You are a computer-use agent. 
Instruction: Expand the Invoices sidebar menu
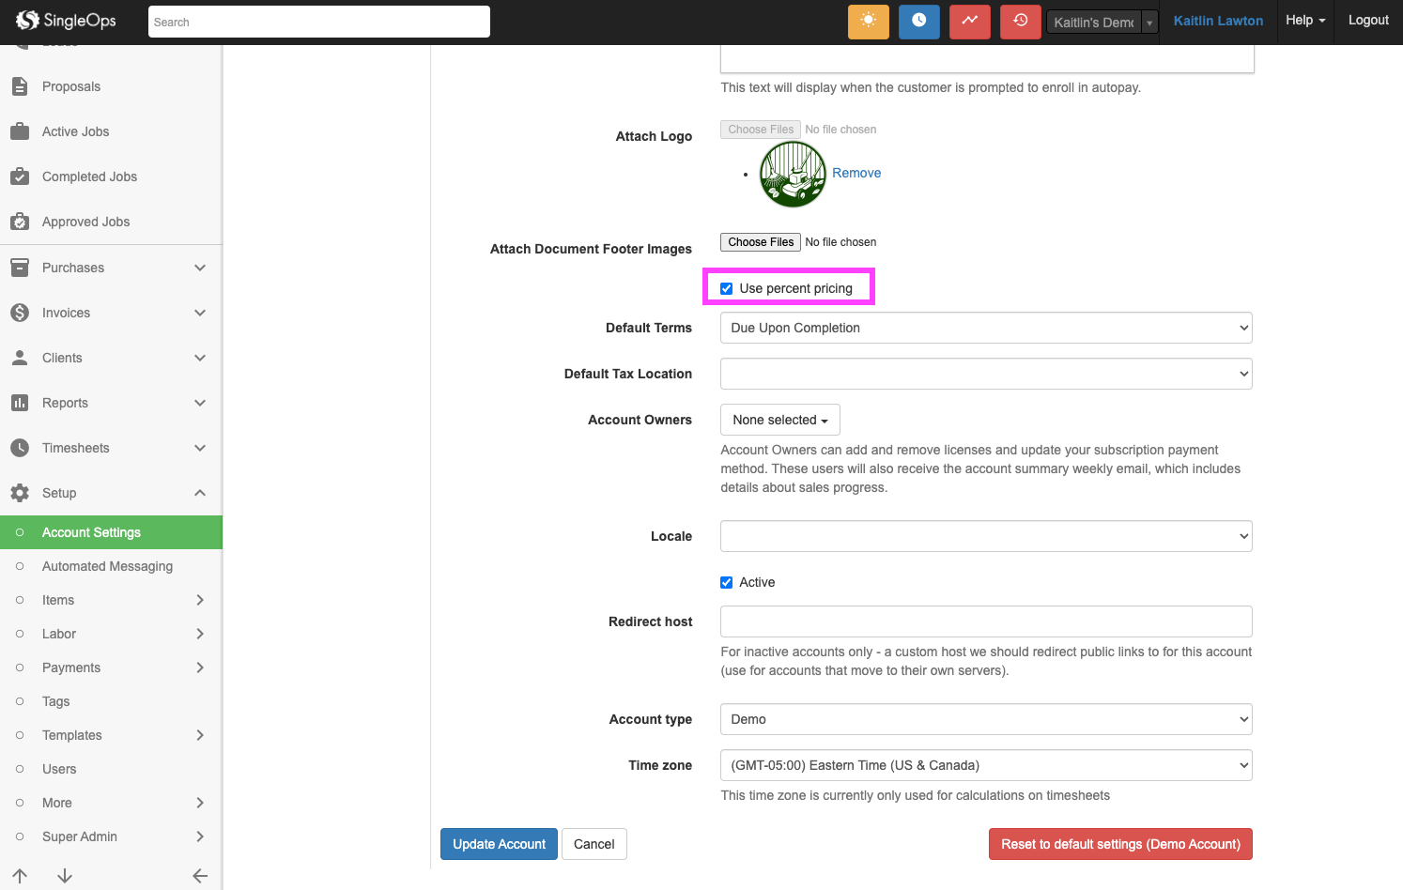(x=111, y=313)
